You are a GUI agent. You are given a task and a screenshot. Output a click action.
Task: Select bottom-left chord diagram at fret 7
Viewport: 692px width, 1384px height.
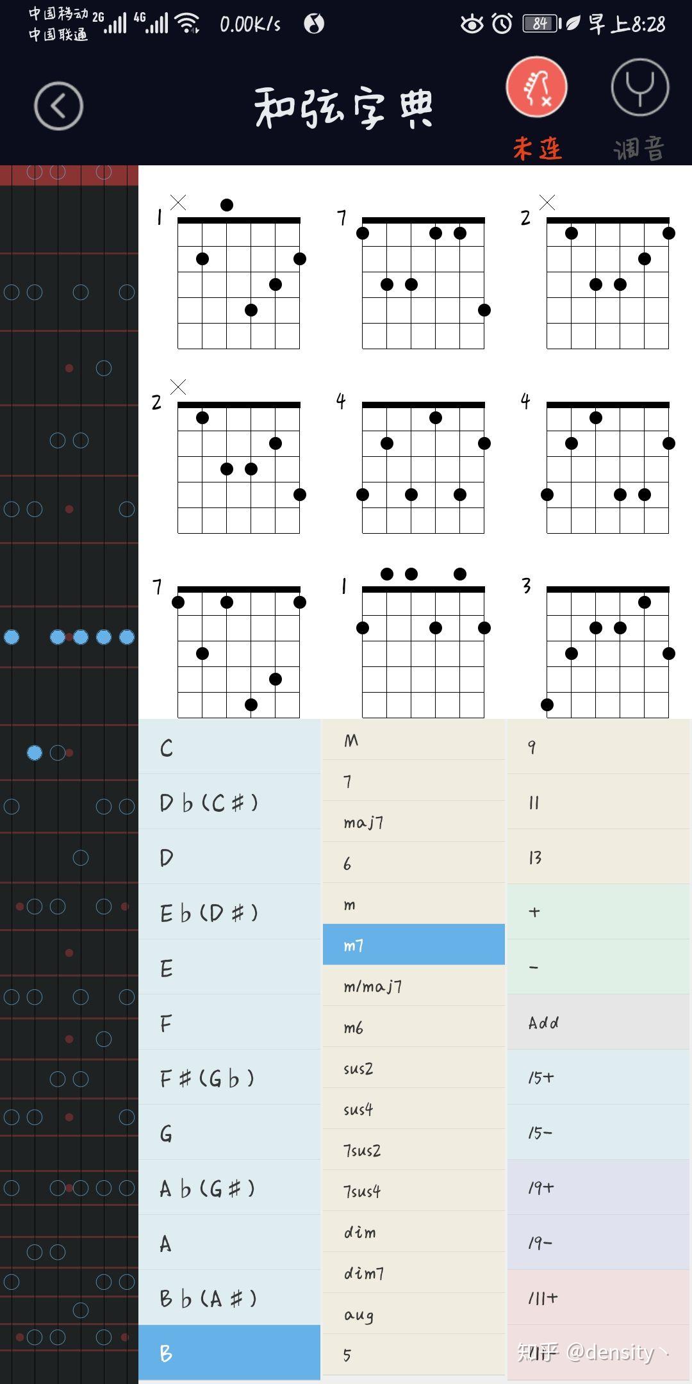(232, 647)
